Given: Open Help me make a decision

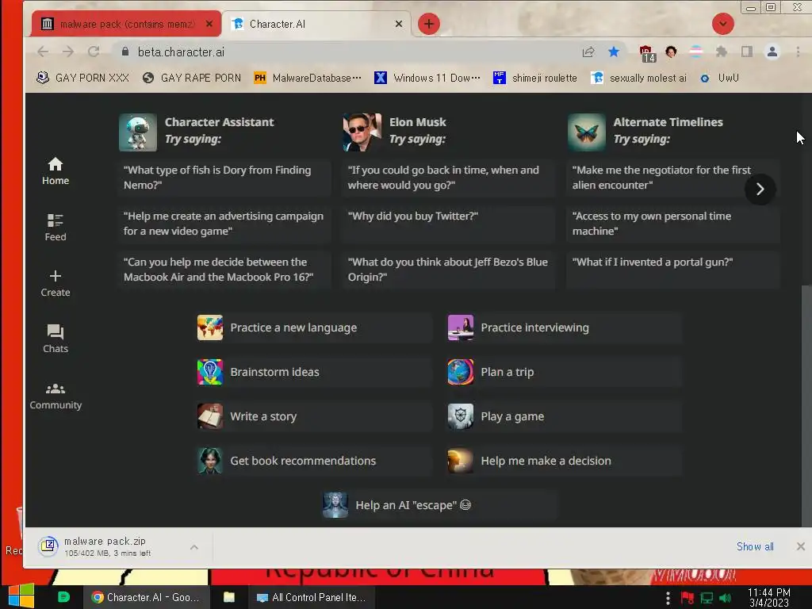Looking at the screenshot, I should (564, 461).
